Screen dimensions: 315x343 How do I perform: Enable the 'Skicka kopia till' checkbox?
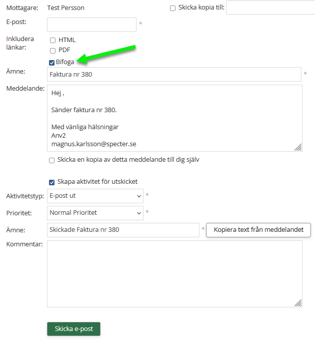click(173, 8)
